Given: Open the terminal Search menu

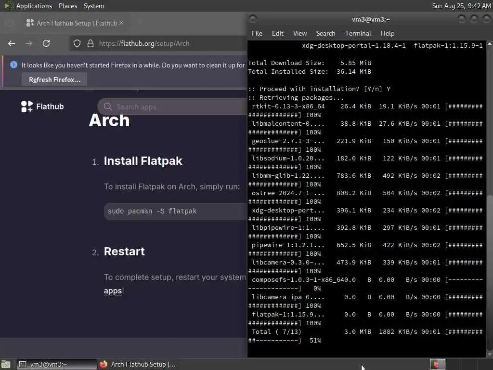Looking at the screenshot, I should (325, 33).
